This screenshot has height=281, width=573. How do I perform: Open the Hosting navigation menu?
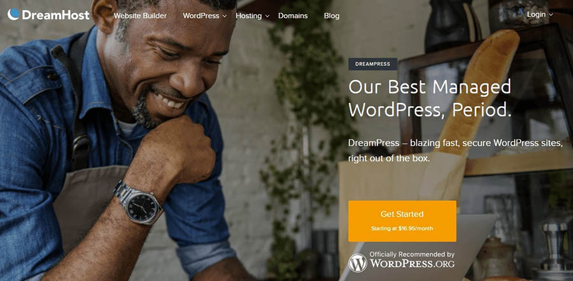point(248,16)
